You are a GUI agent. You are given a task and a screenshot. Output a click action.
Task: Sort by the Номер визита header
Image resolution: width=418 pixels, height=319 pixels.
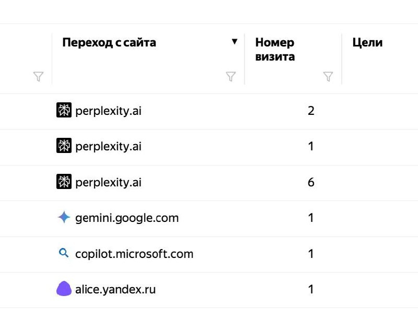click(x=275, y=50)
